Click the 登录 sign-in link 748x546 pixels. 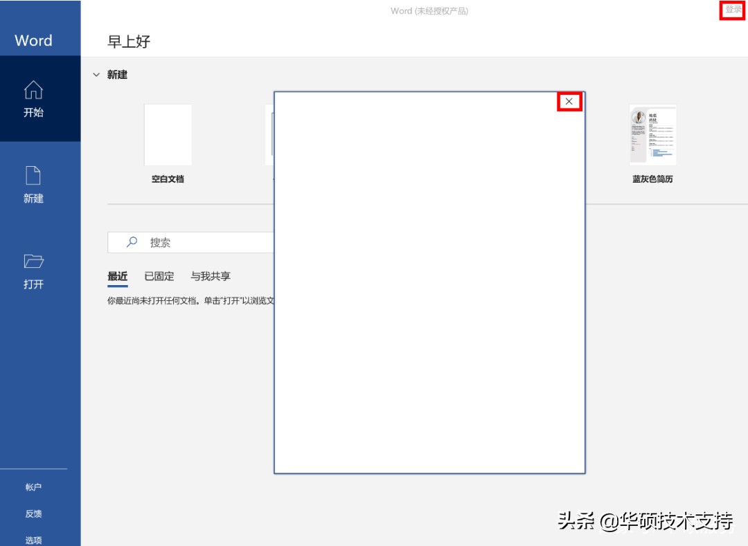[x=733, y=10]
